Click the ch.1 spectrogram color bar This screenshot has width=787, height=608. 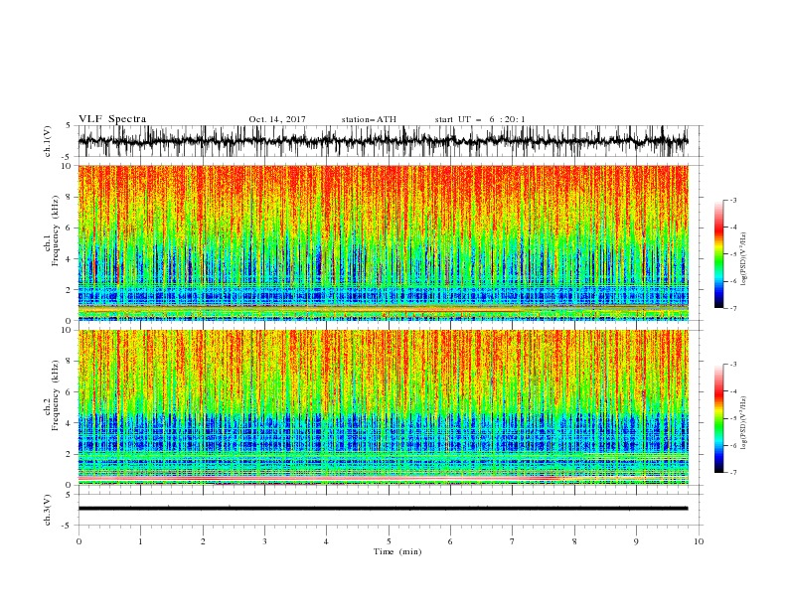point(718,254)
